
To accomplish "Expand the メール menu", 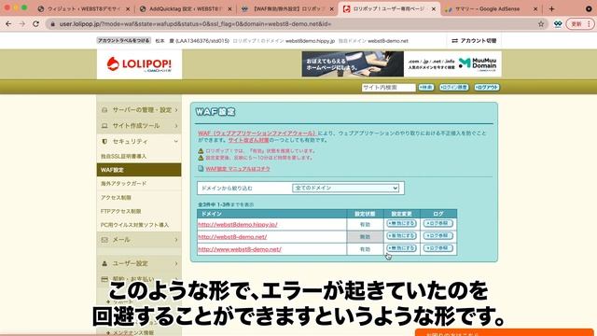I will tap(139, 240).
